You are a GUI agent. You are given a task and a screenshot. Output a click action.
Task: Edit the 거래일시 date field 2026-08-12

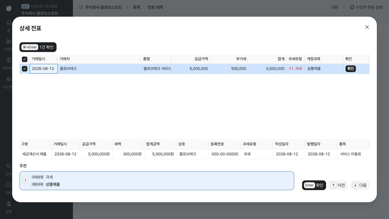(x=44, y=69)
